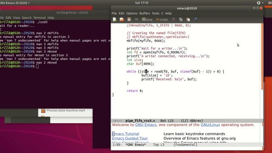This screenshot has height=153, width=272.
Task: Open the C mode menu in Emacs
Action: click(x=162, y=13)
